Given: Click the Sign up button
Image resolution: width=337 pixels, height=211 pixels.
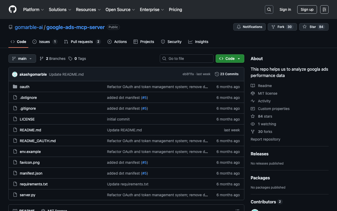Looking at the screenshot, I should tap(307, 9).
